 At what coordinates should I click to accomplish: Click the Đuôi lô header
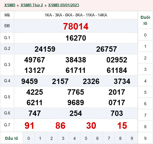[145, 20]
